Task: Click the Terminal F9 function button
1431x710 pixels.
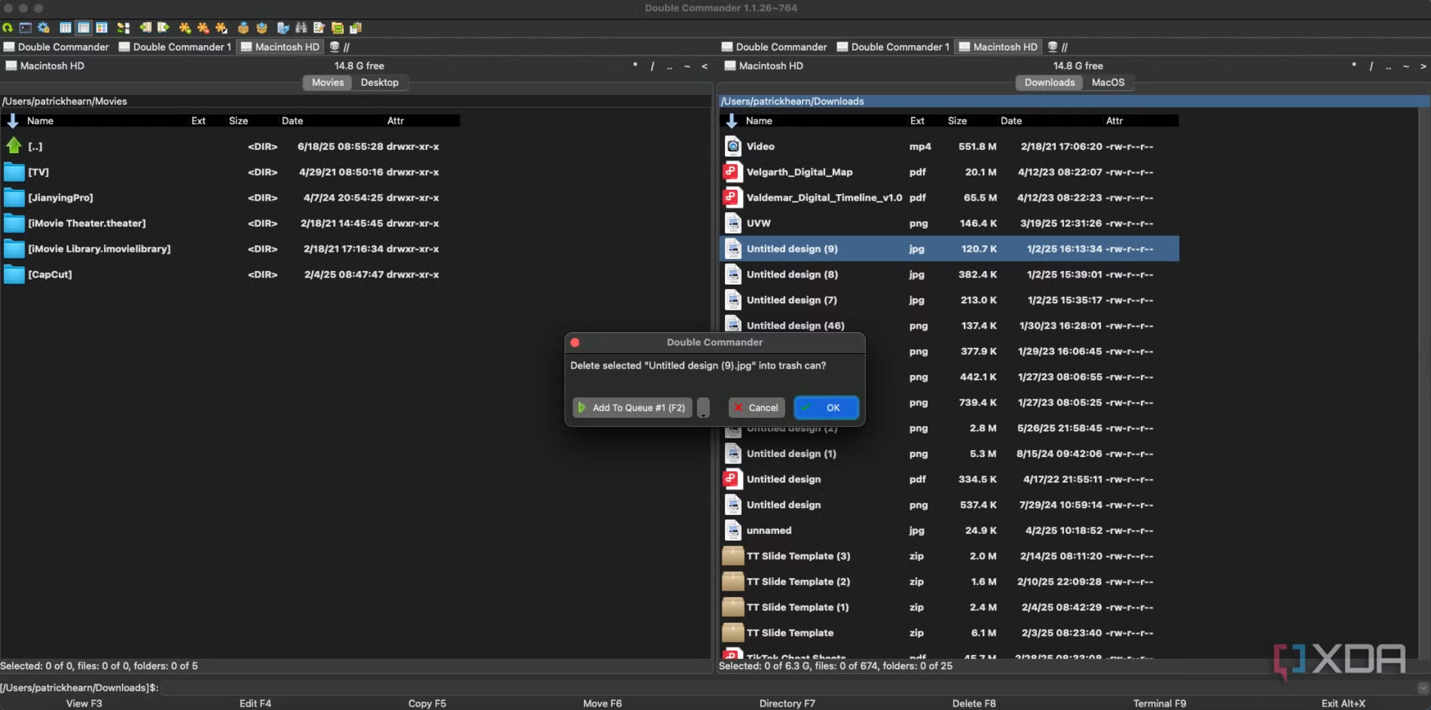Action: pyautogui.click(x=1159, y=704)
